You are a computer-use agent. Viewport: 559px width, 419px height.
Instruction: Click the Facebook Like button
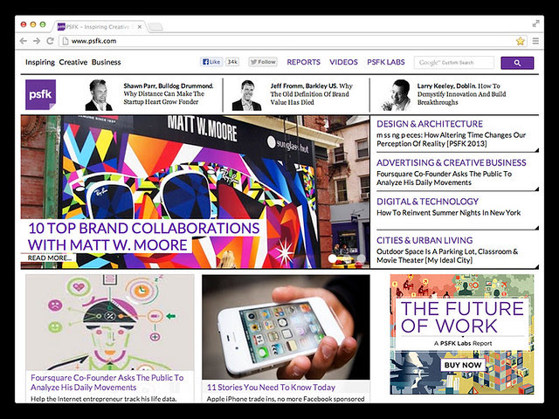(x=211, y=62)
